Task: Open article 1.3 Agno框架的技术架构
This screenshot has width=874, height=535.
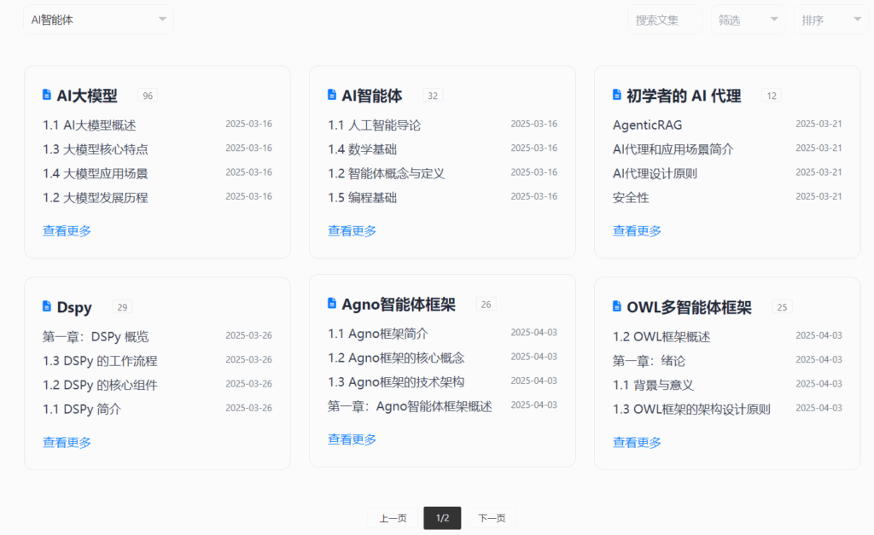Action: 396,382
